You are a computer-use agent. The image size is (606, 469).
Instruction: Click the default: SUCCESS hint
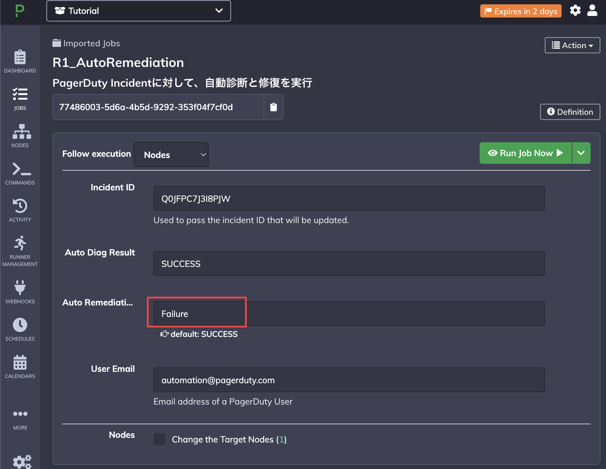coord(199,334)
